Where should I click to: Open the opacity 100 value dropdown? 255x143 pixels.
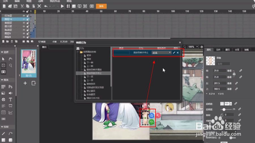tap(231, 104)
